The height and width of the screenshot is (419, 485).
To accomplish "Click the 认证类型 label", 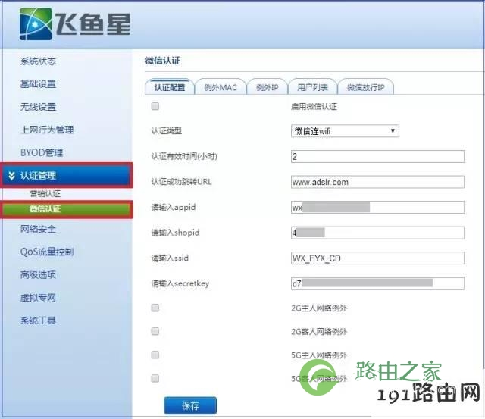I will point(167,131).
